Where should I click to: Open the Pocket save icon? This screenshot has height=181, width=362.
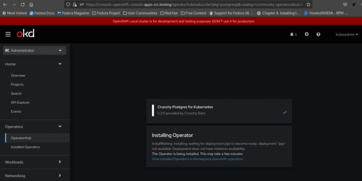pyautogui.click(x=345, y=5)
